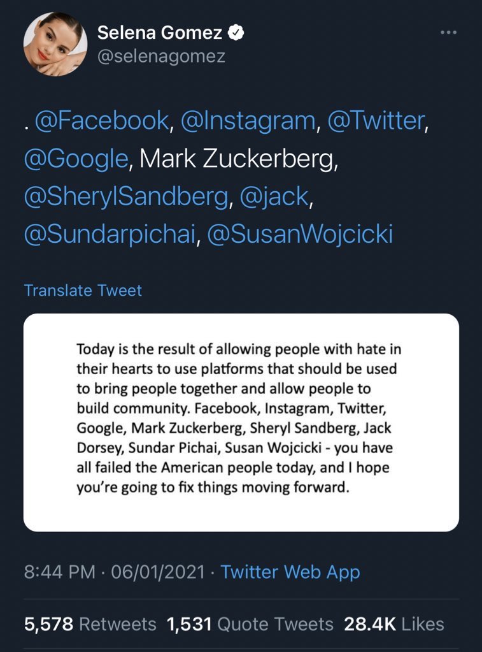Screen dimensions: 482x652
Task: Open the @Google mention
Action: [x=76, y=159]
